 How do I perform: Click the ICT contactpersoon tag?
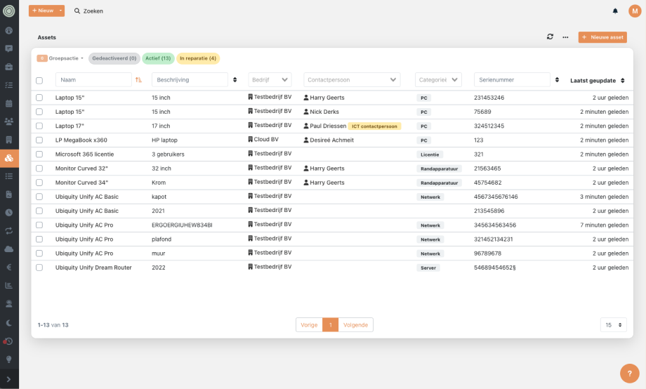(x=374, y=126)
